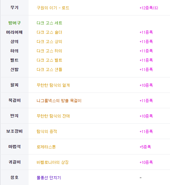
Task: Click the 다크 고스 샌들 item
Action: [x=49, y=69]
